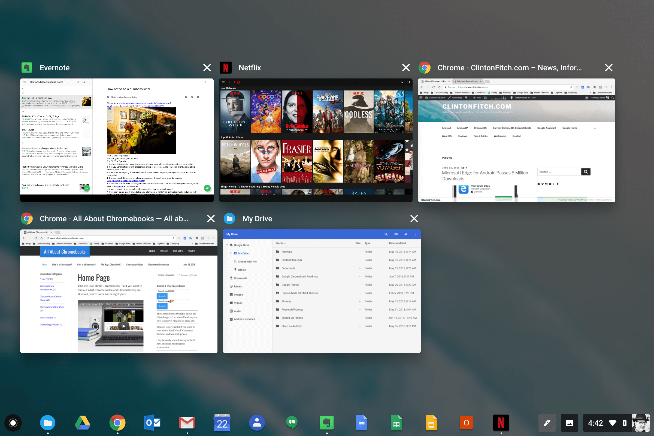This screenshot has height=436, width=654.
Task: Open Evernote notebook hamburger menu
Action: pyautogui.click(x=25, y=82)
